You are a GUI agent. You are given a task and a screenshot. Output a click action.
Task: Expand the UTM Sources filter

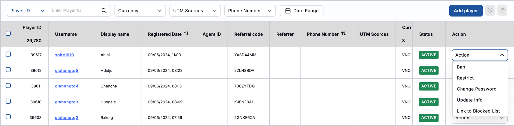[195, 11]
